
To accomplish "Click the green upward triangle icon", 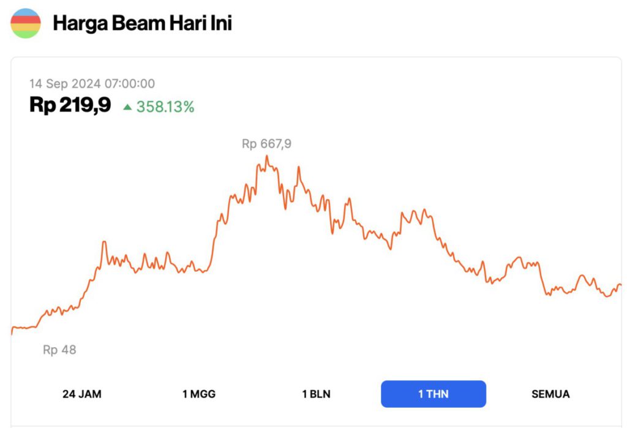I will 127,107.
